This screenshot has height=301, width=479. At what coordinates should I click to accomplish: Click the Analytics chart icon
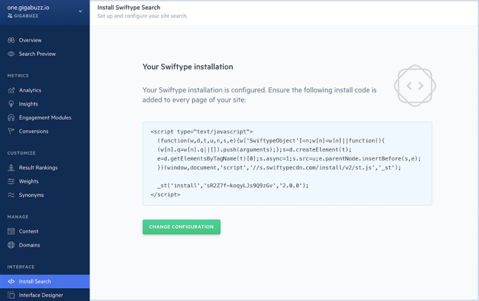[x=11, y=90]
